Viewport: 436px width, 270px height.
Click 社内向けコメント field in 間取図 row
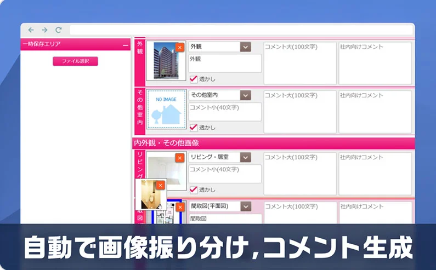coord(375,213)
